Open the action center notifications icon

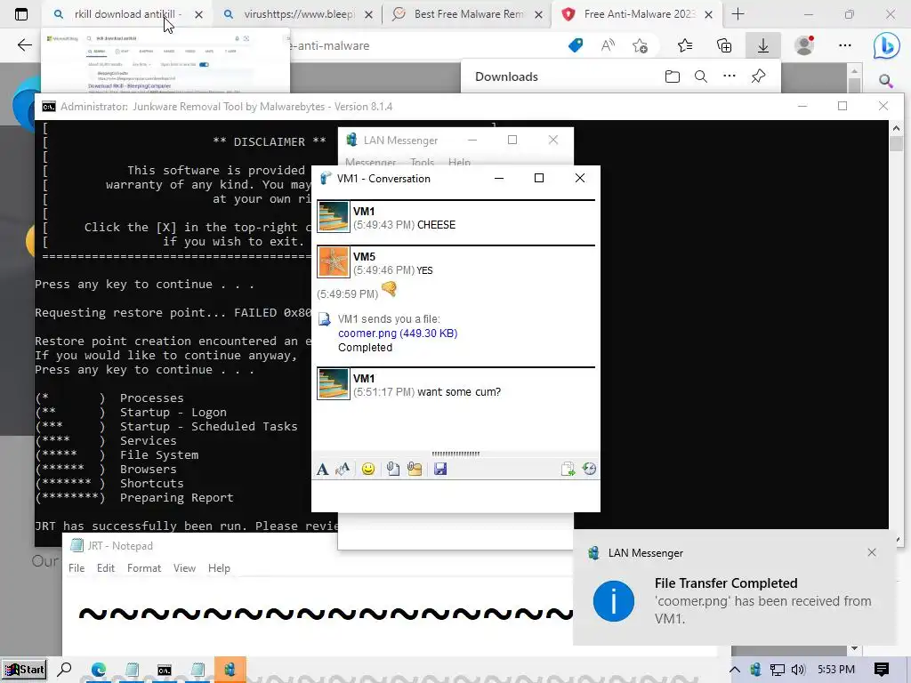882,670
